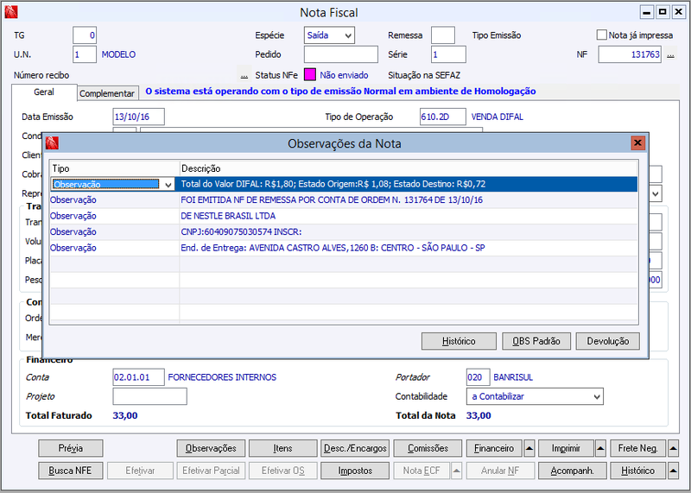Open the arrow menu next to Frete Neg. button
Viewport: 691px width, 493px height.
[673, 448]
